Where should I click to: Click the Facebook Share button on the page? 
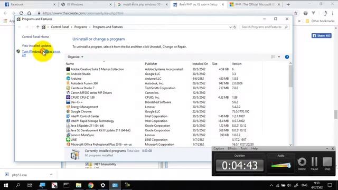(x=322, y=35)
